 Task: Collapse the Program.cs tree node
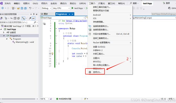4,36
